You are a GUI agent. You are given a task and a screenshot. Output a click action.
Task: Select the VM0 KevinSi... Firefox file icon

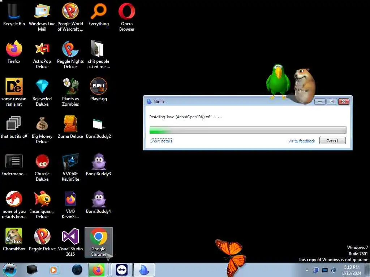pyautogui.click(x=70, y=205)
